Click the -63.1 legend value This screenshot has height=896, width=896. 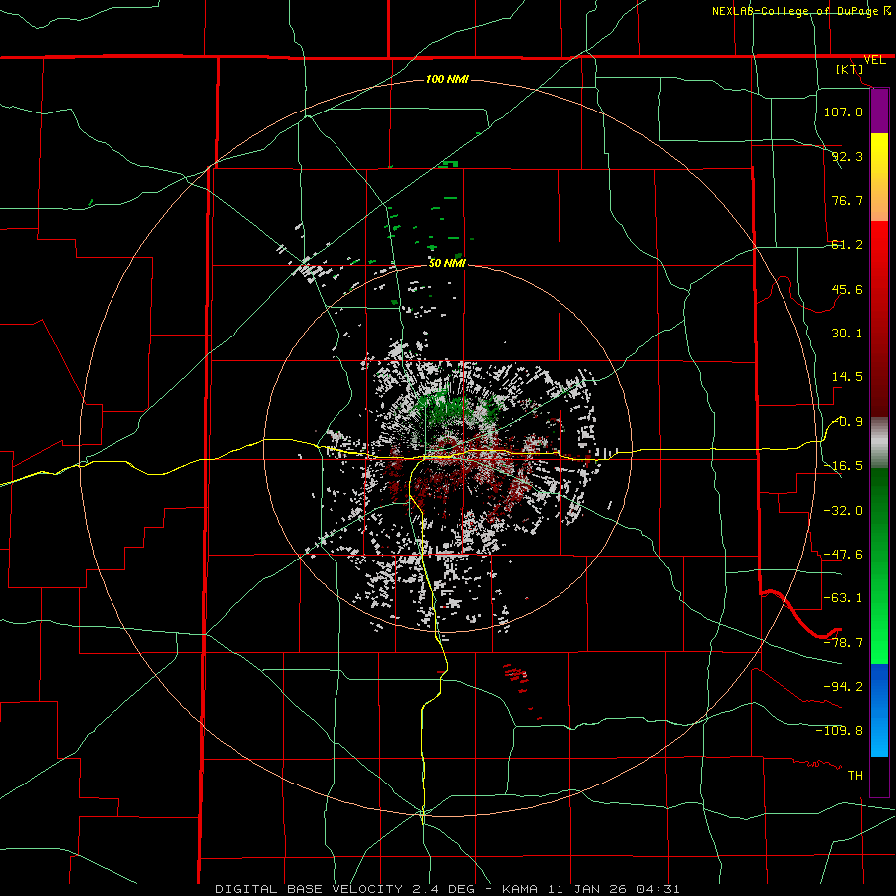pyautogui.click(x=843, y=598)
